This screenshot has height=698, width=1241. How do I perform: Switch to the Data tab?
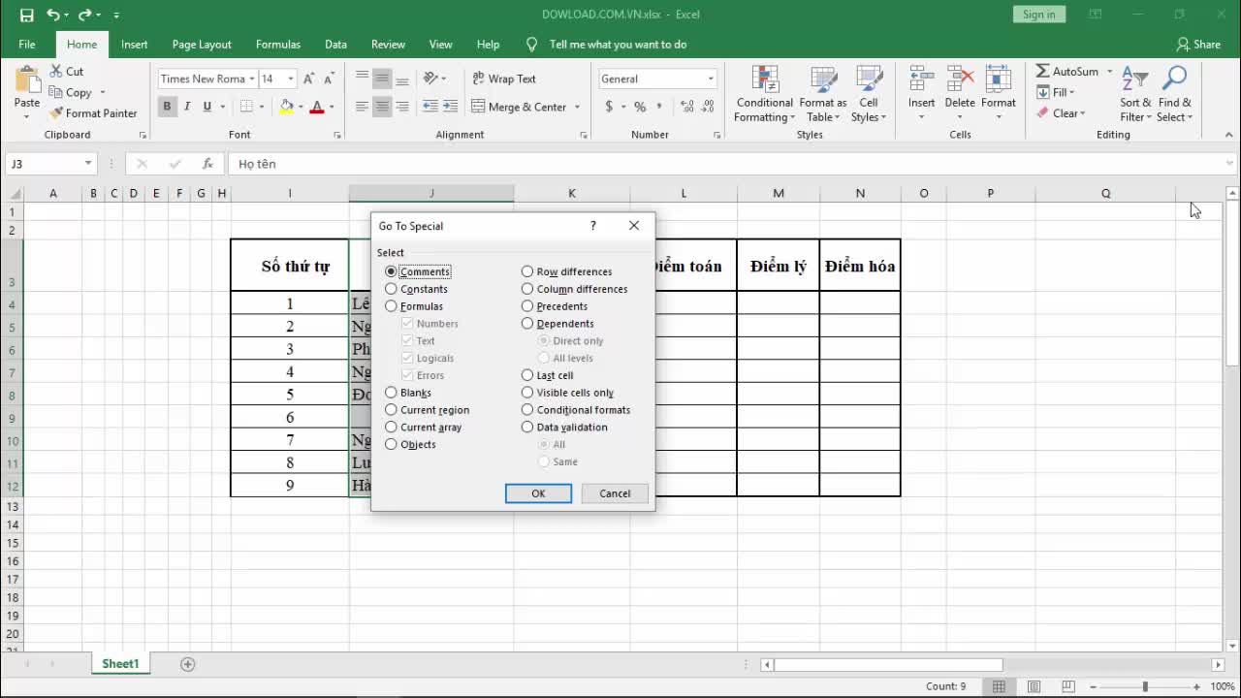click(336, 45)
